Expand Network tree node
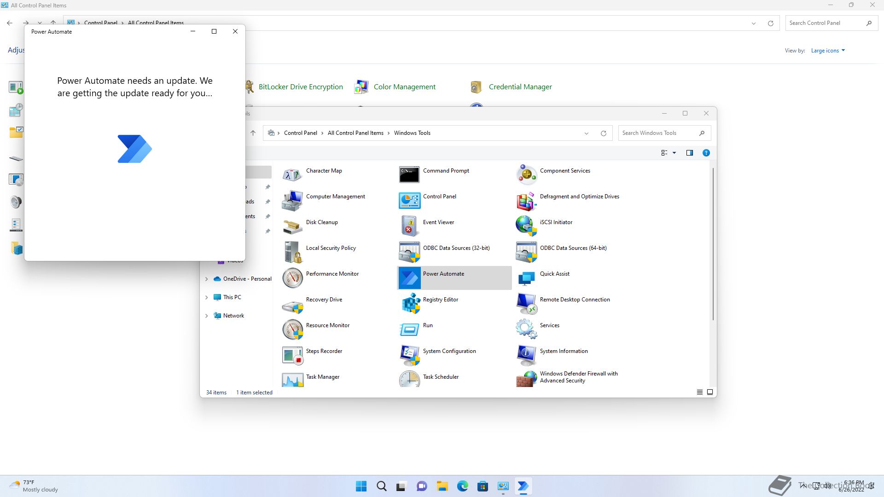The width and height of the screenshot is (884, 497). click(206, 316)
